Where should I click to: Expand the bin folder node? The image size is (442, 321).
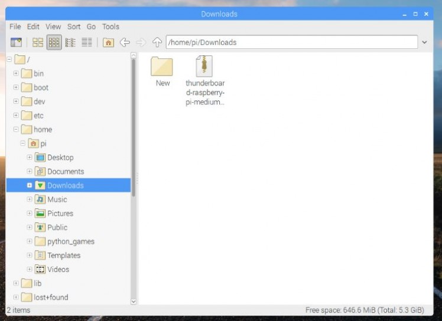coord(16,73)
